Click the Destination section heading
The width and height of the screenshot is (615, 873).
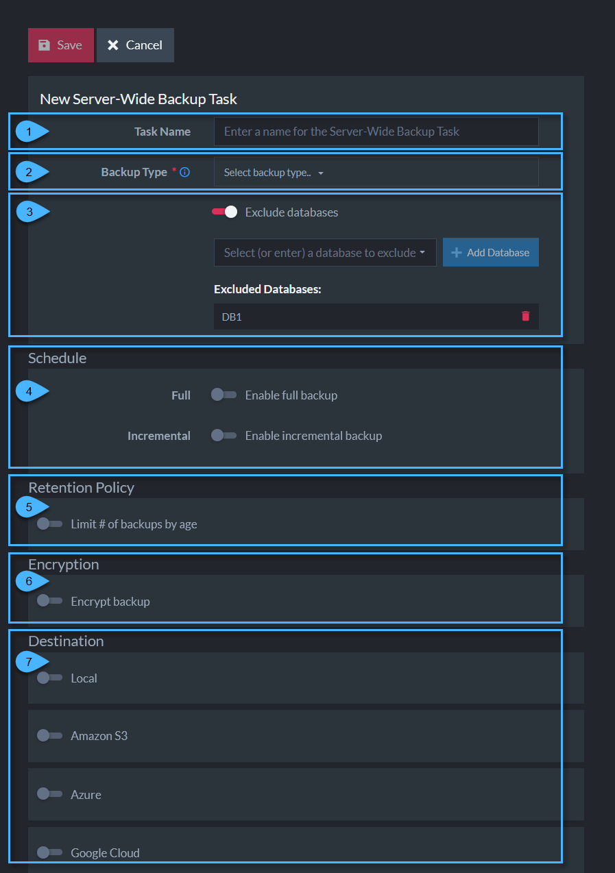click(67, 641)
